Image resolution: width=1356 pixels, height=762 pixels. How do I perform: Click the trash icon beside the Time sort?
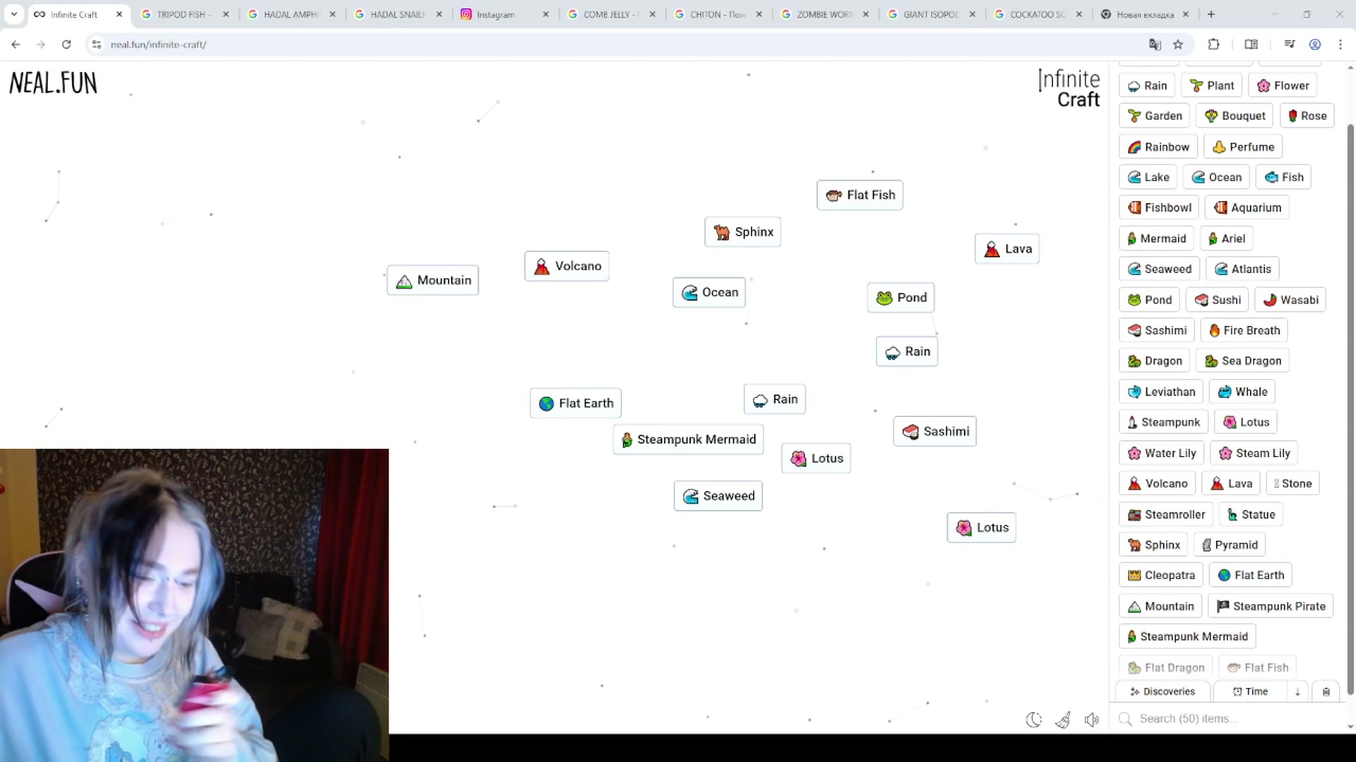click(x=1326, y=692)
